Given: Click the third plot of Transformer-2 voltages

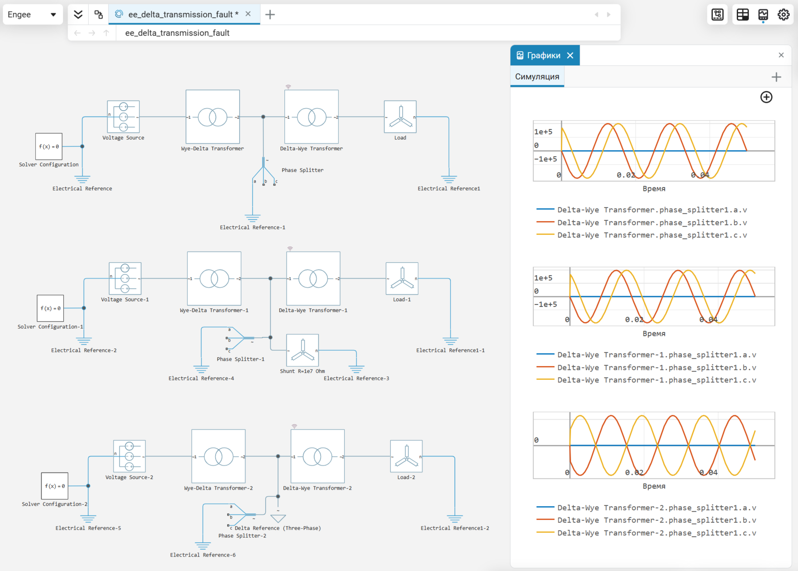Looking at the screenshot, I should tap(654, 445).
